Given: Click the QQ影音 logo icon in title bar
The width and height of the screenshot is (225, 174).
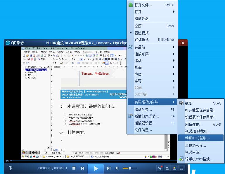Looking at the screenshot, I should [8, 43].
